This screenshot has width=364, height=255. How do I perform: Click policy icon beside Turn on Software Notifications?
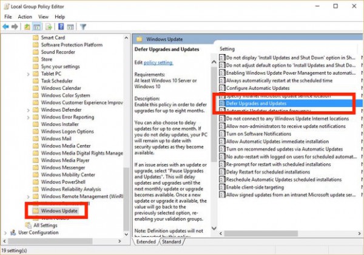(x=222, y=134)
